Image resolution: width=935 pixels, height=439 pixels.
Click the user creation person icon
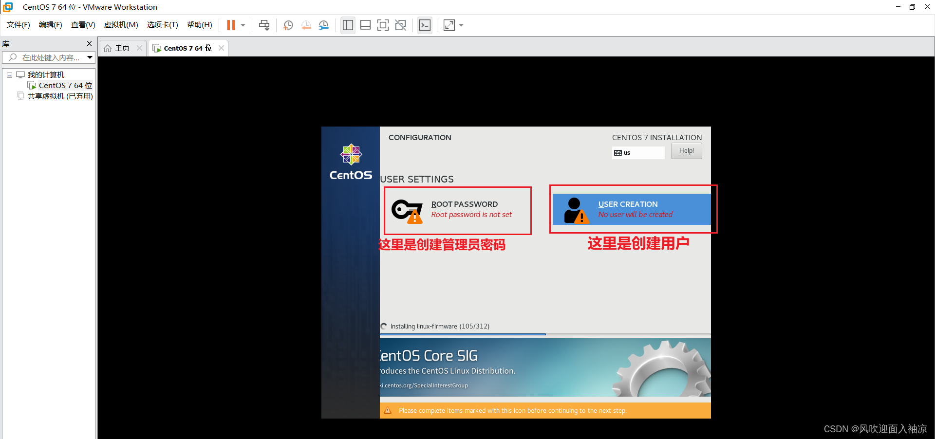(x=577, y=210)
